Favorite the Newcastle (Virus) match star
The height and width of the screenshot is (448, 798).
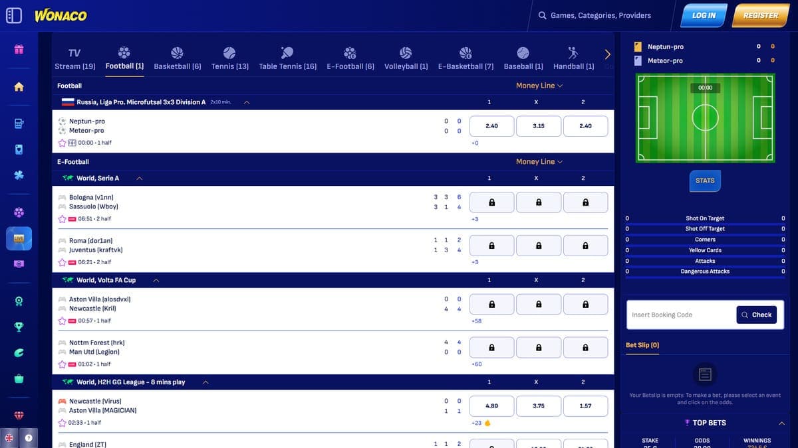[x=62, y=423]
